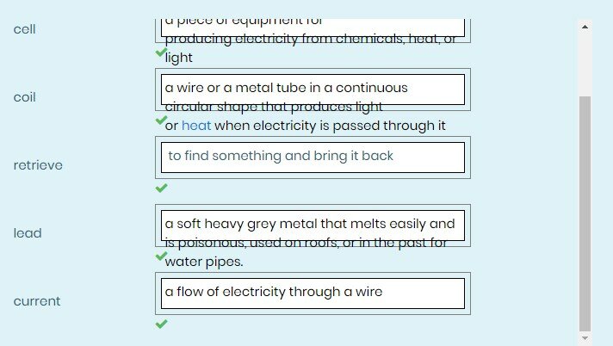Select the "current" word label
613x346 pixels.
(x=37, y=301)
